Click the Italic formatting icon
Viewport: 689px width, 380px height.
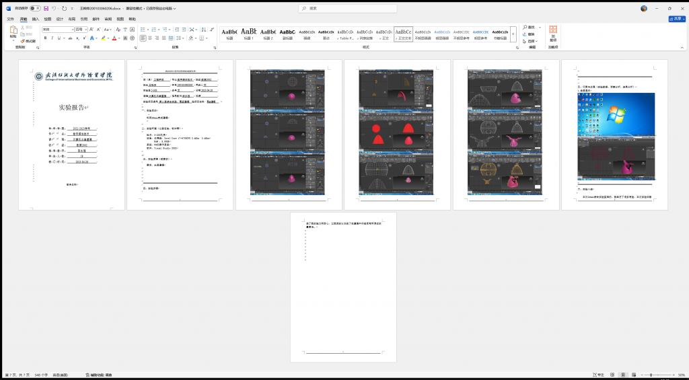(53, 38)
